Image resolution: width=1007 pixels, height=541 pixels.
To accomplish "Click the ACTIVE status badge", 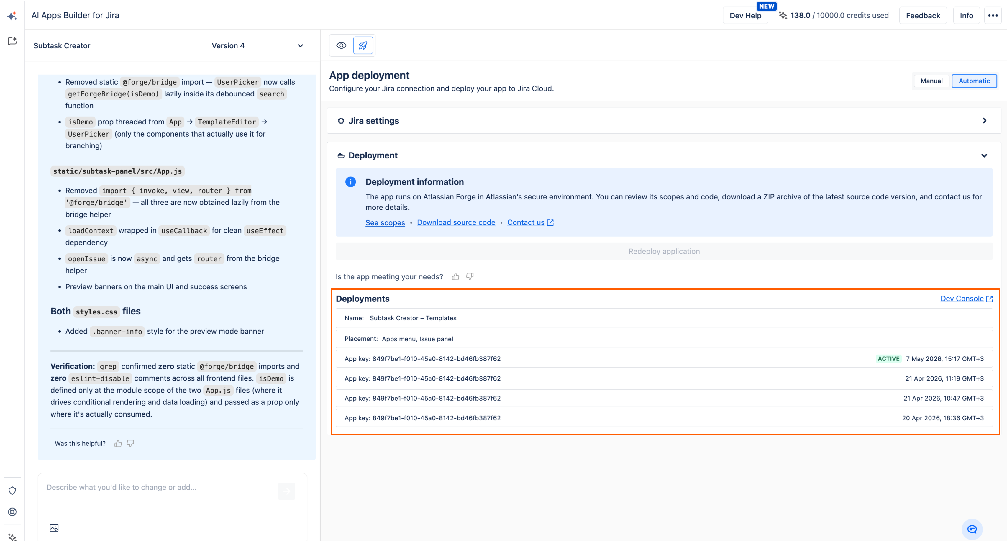I will pos(888,359).
